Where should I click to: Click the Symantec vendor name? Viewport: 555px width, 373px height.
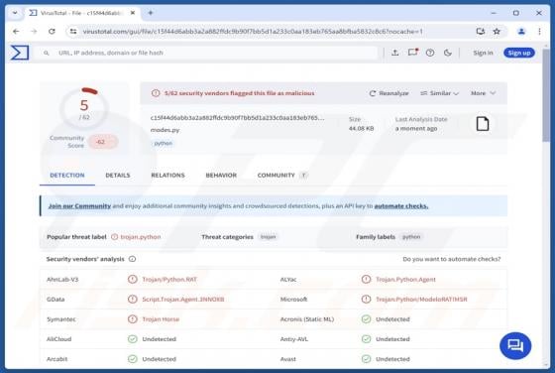(x=61, y=319)
